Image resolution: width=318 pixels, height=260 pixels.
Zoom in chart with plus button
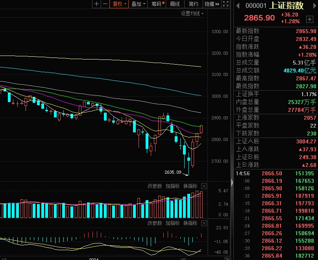click(96, 4)
